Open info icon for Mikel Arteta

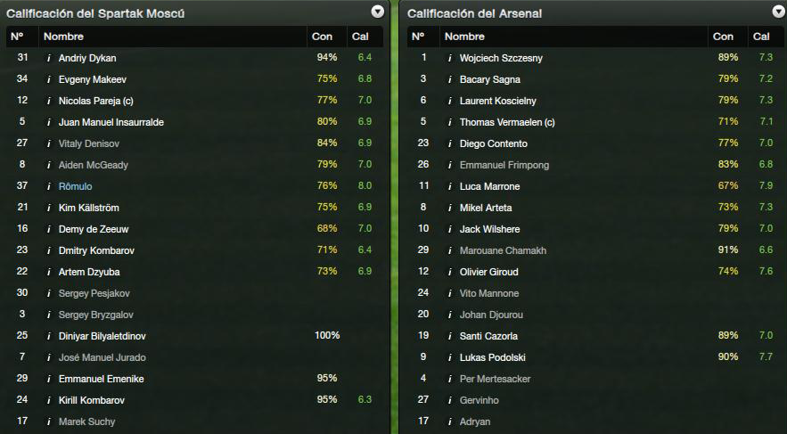450,208
